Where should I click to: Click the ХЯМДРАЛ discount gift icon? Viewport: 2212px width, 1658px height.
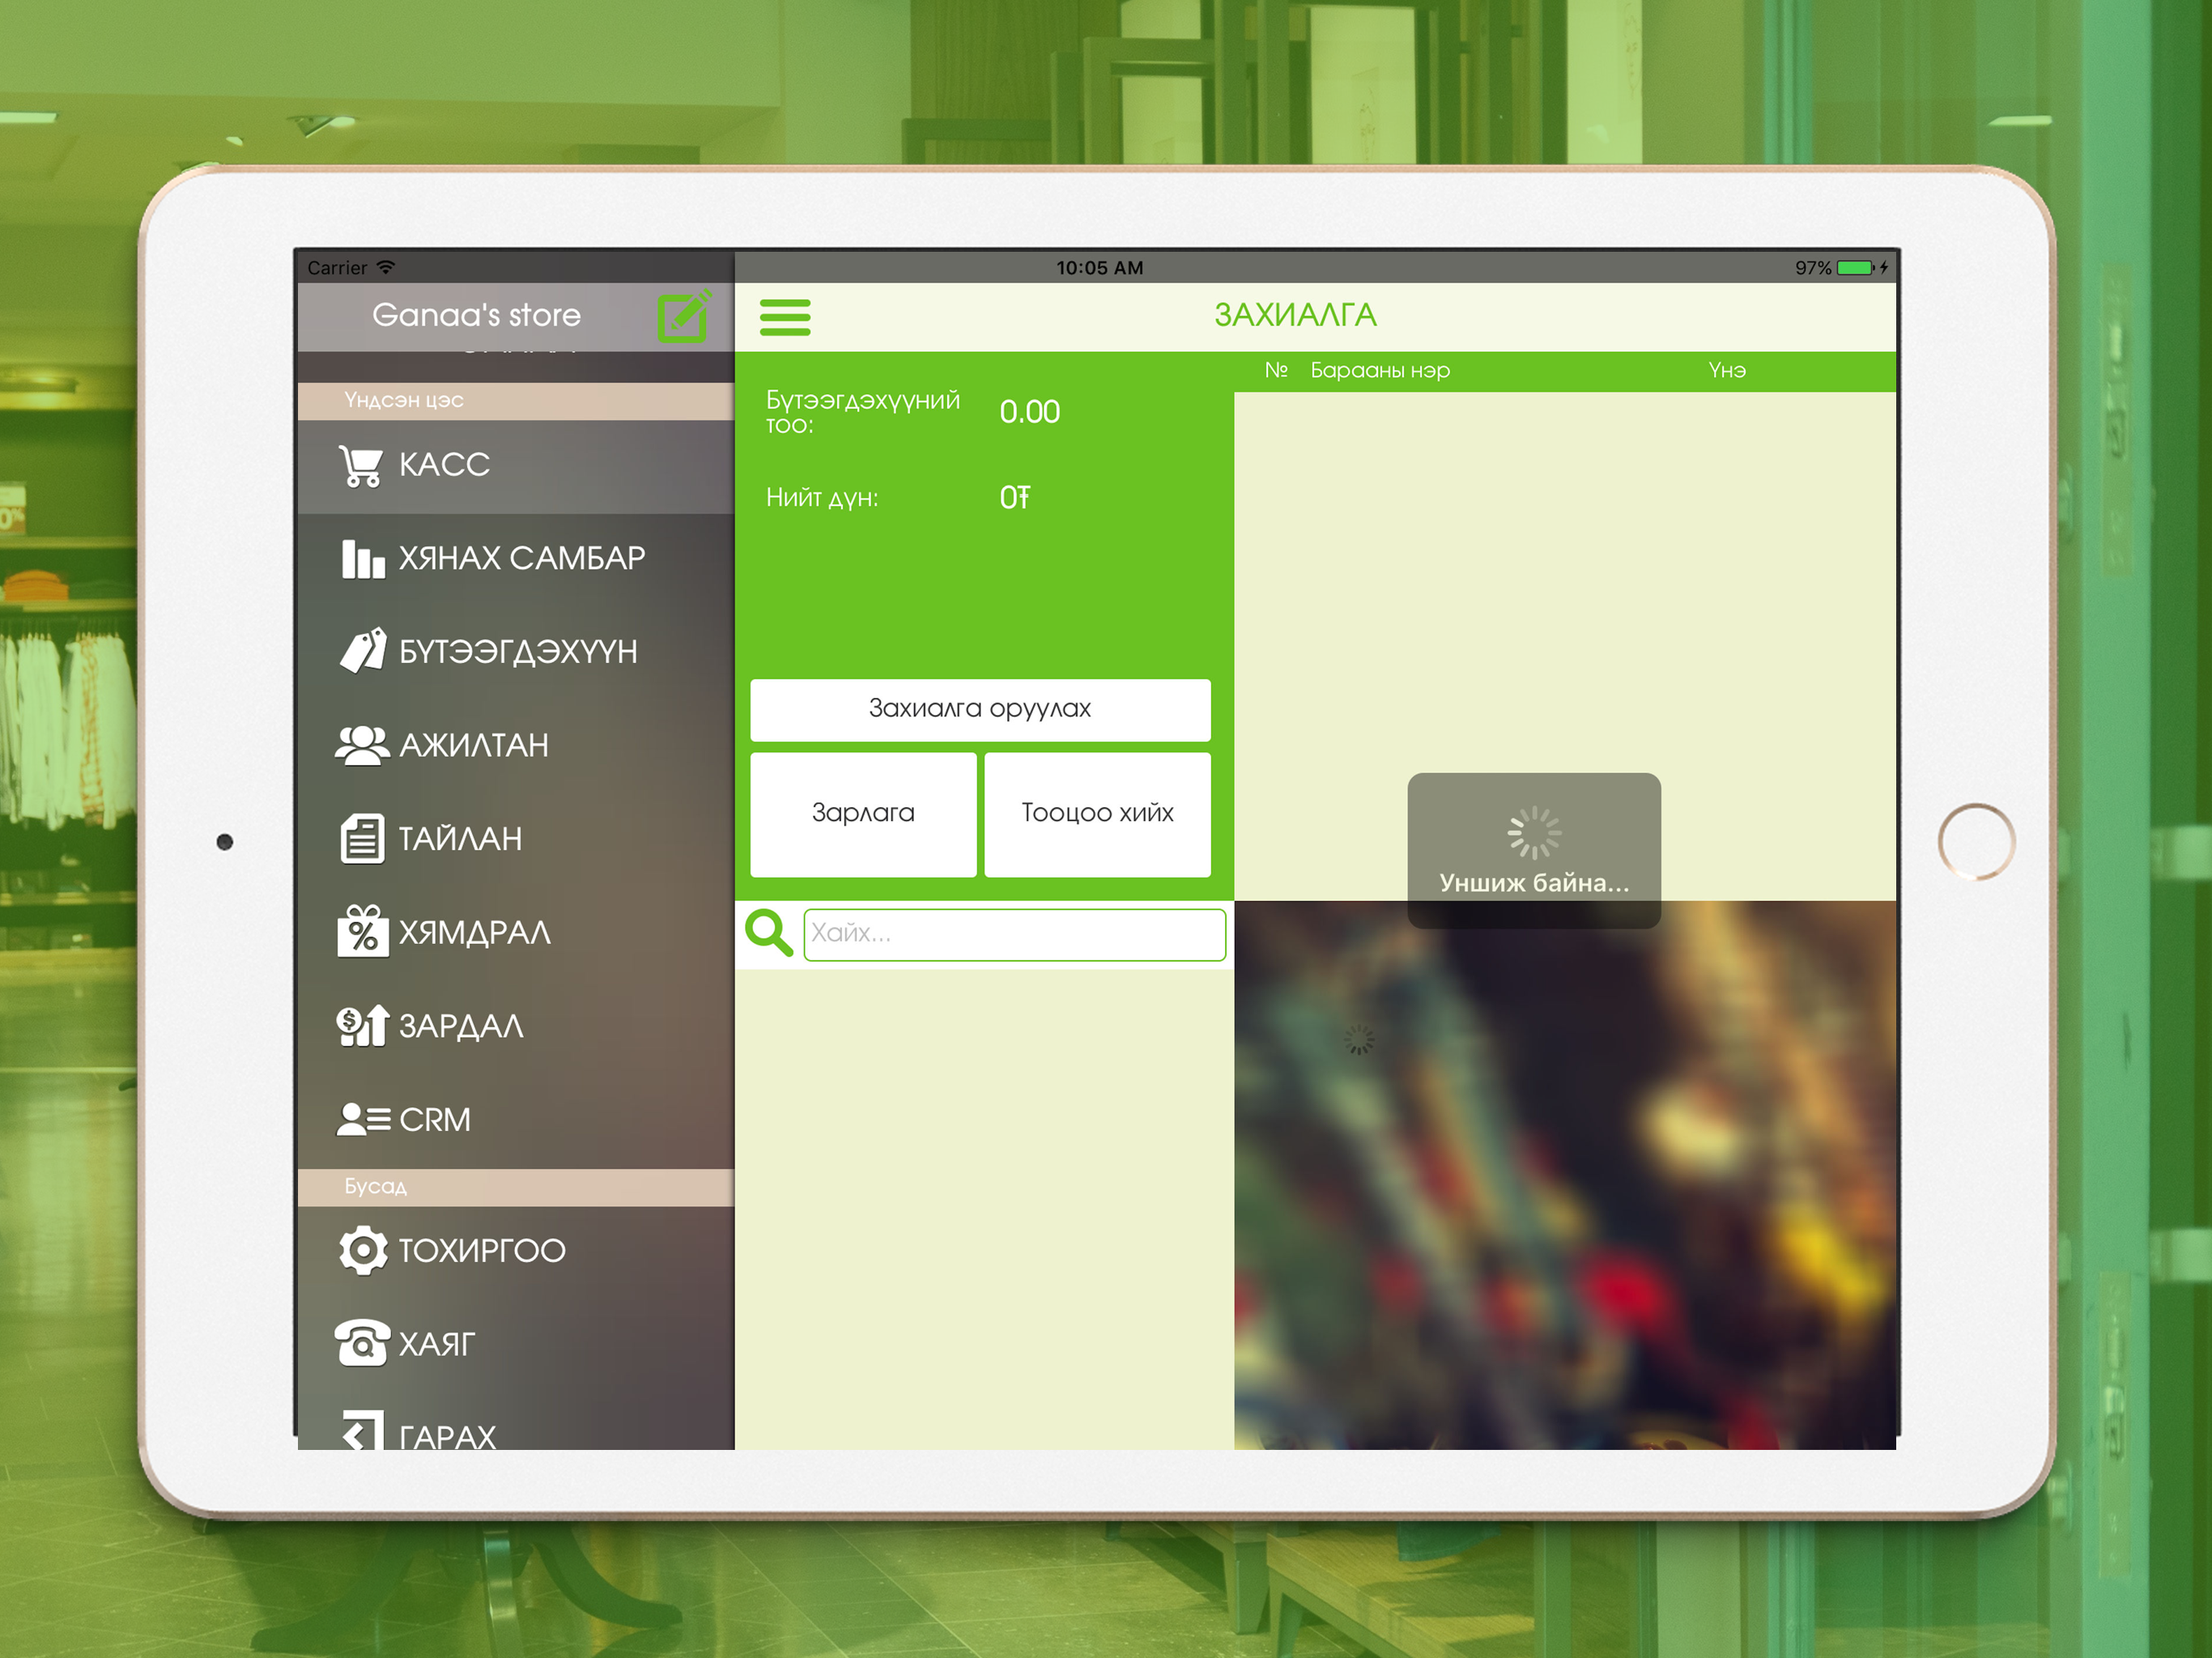[362, 931]
